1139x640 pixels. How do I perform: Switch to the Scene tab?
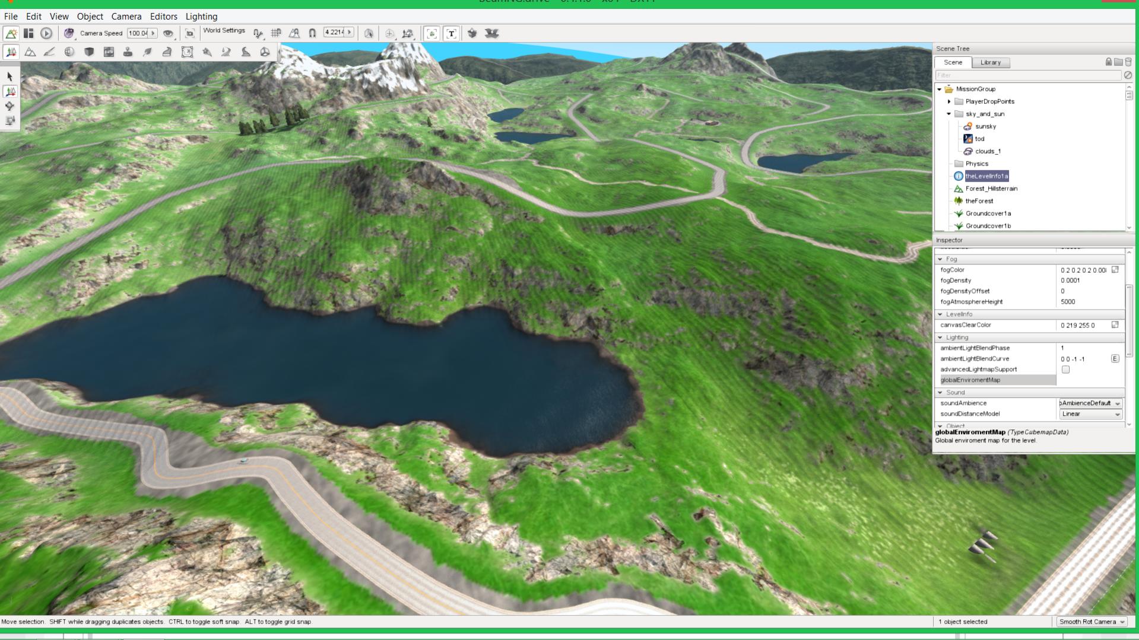[953, 62]
